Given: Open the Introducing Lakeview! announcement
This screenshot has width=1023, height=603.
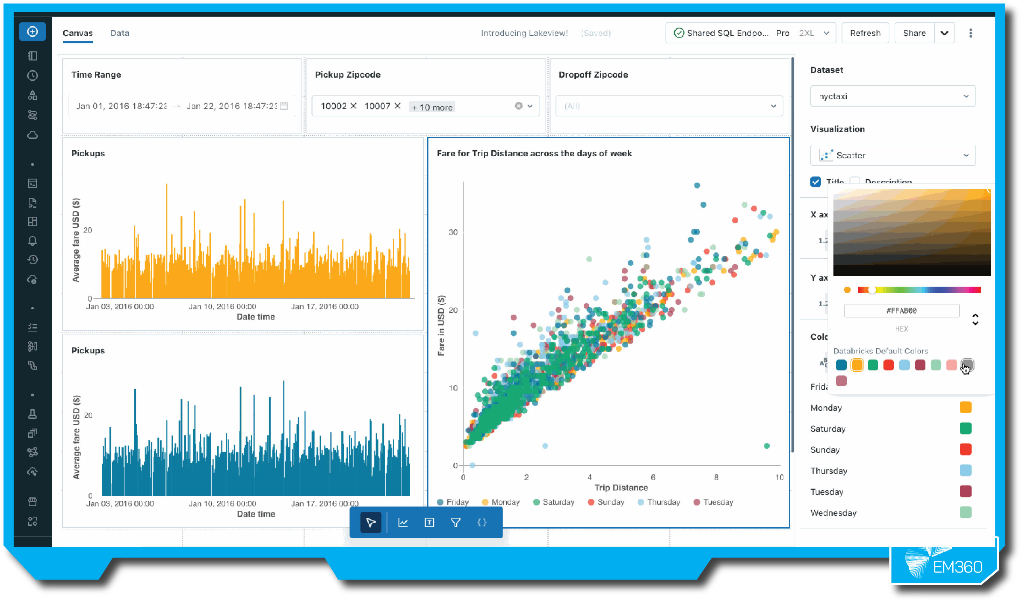Looking at the screenshot, I should [x=524, y=33].
